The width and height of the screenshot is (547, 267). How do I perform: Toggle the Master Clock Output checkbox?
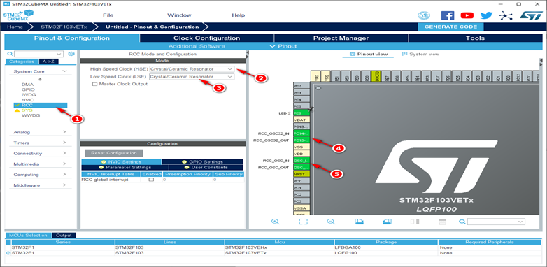coord(94,84)
